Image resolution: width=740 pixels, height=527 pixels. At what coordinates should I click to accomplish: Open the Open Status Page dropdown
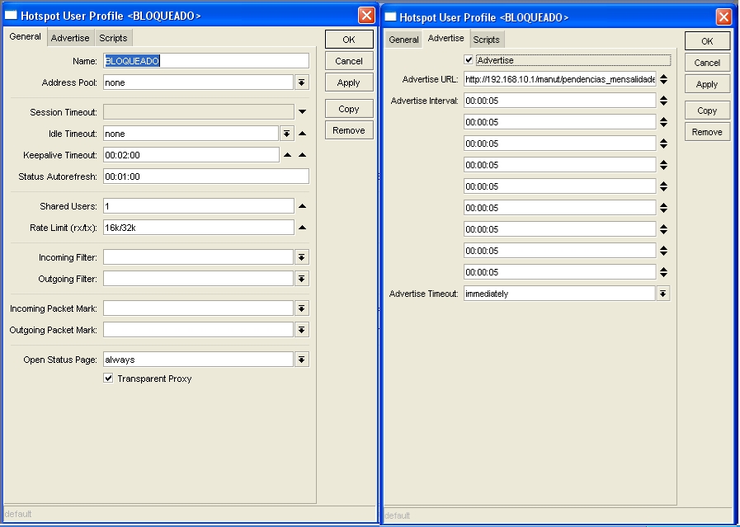[x=302, y=360]
